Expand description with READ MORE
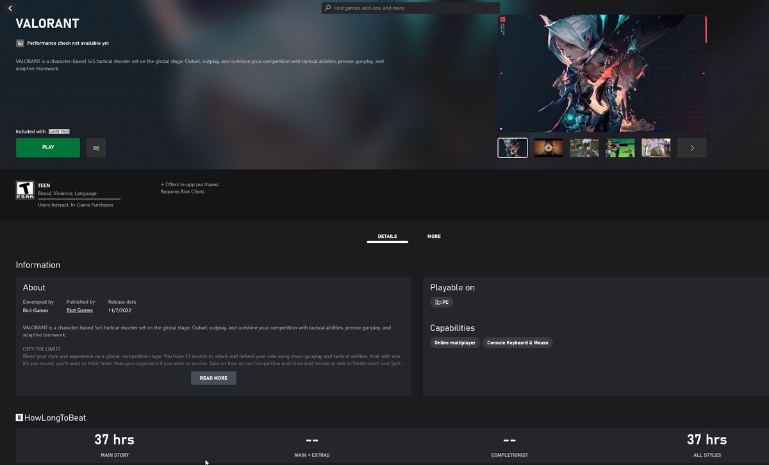 (213, 378)
